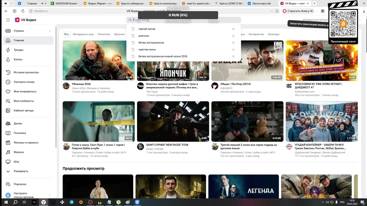
Task: Select the Все filter chip
Action: tap(67, 34)
